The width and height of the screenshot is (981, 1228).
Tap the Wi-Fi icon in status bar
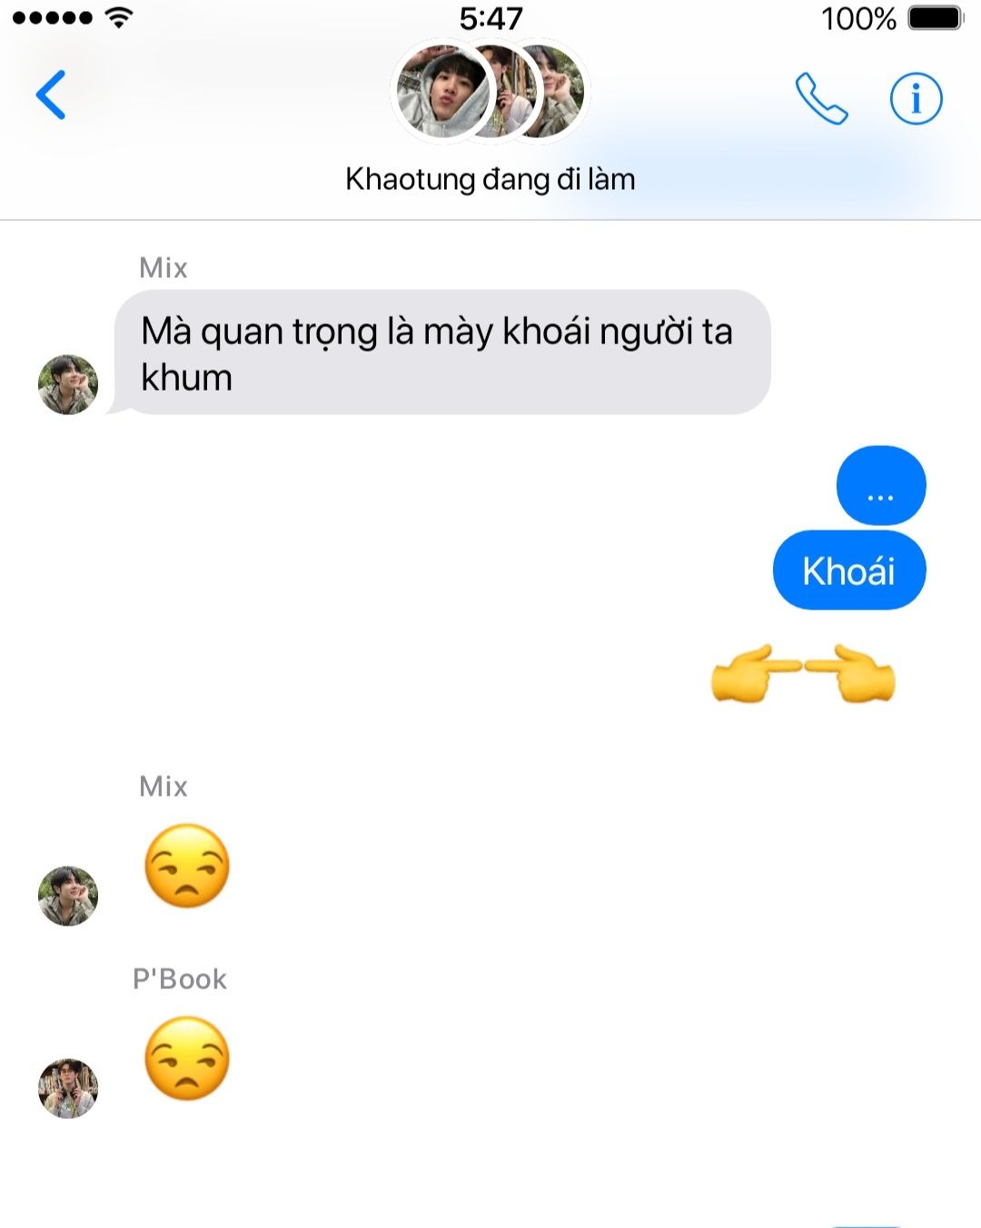119,17
